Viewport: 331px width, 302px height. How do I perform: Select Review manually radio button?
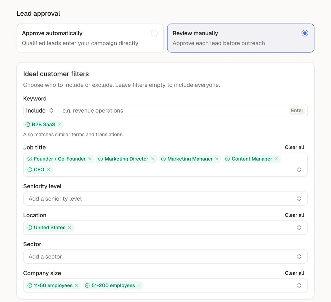click(305, 33)
